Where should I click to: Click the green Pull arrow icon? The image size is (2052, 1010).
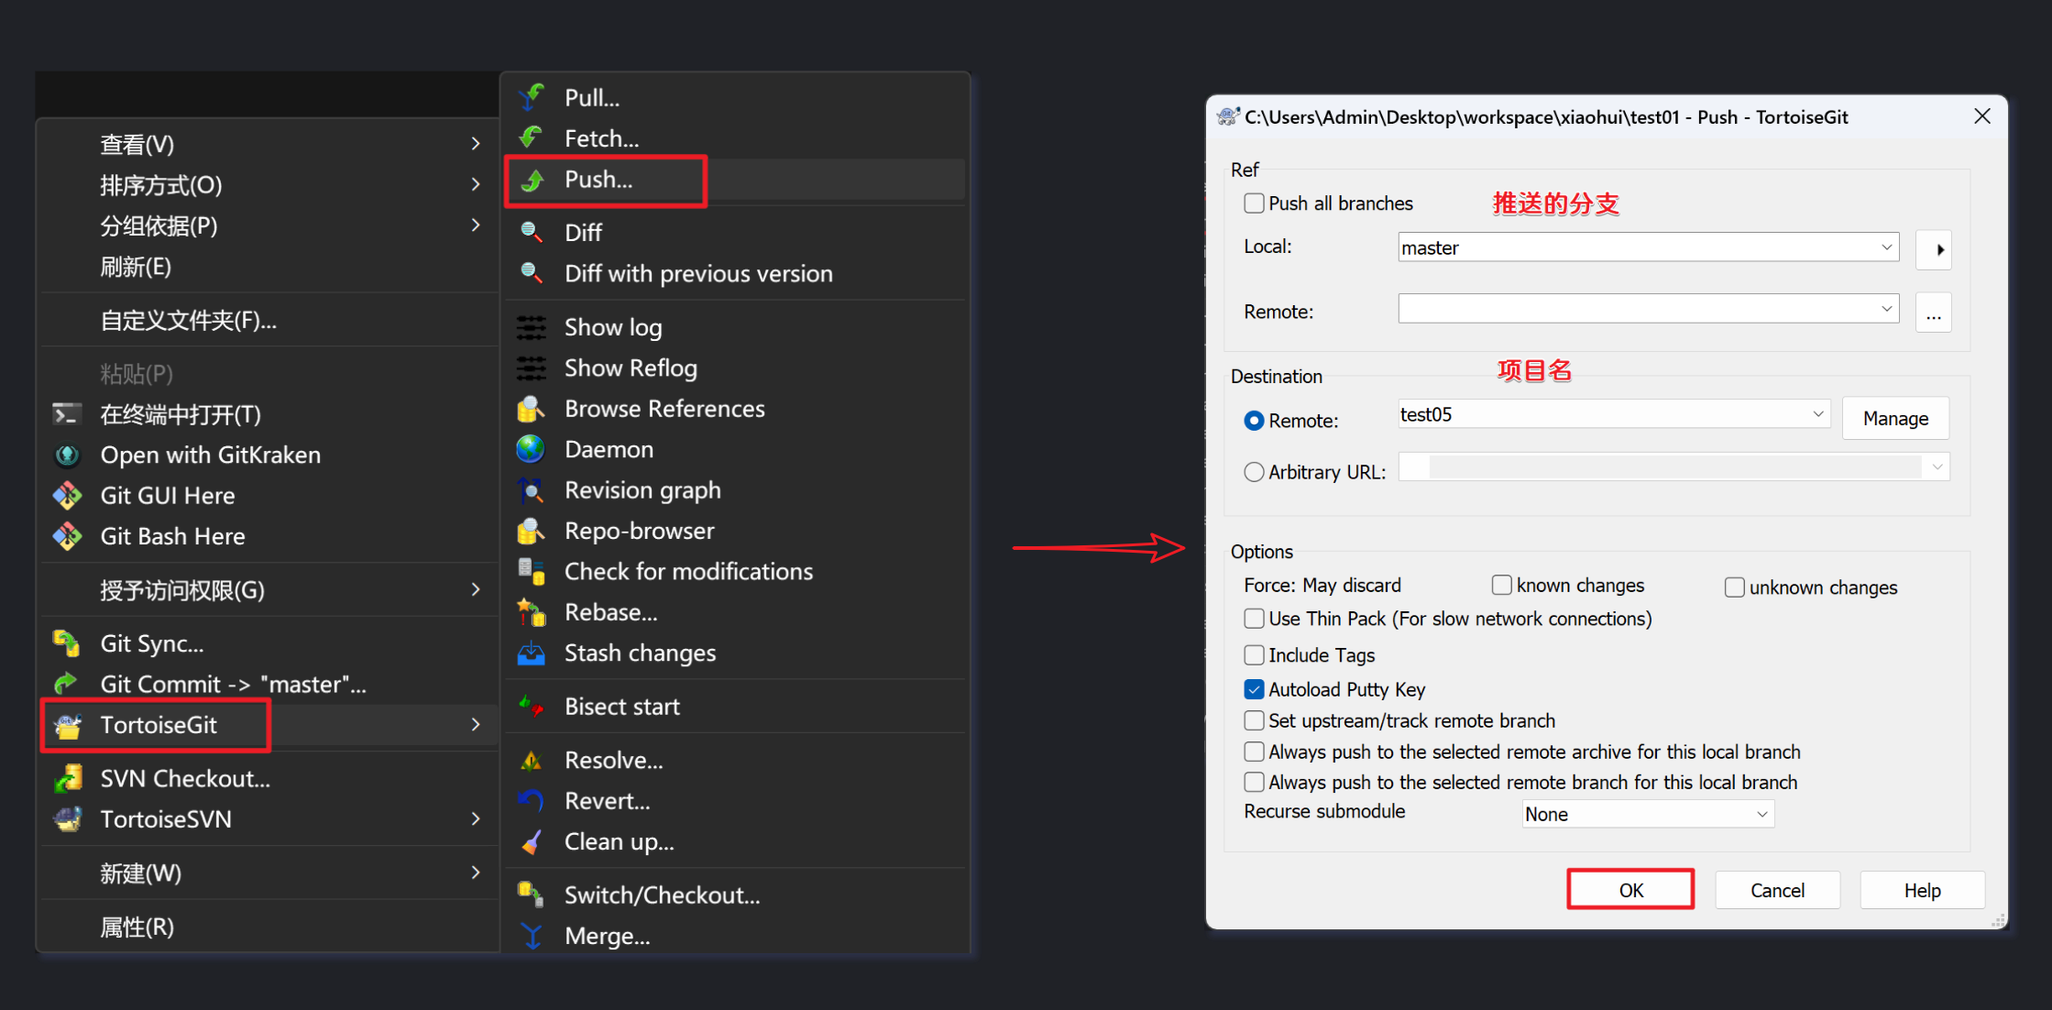[532, 97]
